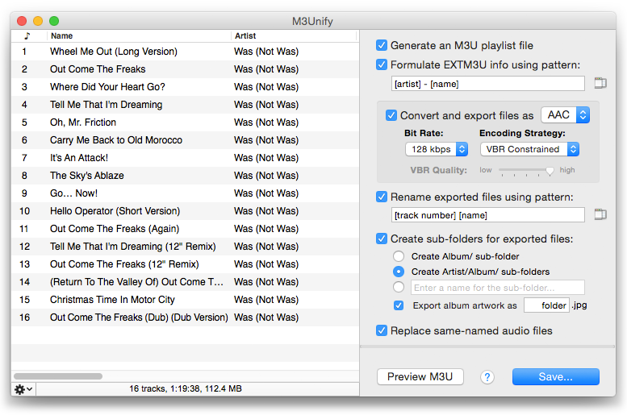Select track Oh, Mr. Friction
Image resolution: width=627 pixels, height=415 pixels.
tap(185, 122)
